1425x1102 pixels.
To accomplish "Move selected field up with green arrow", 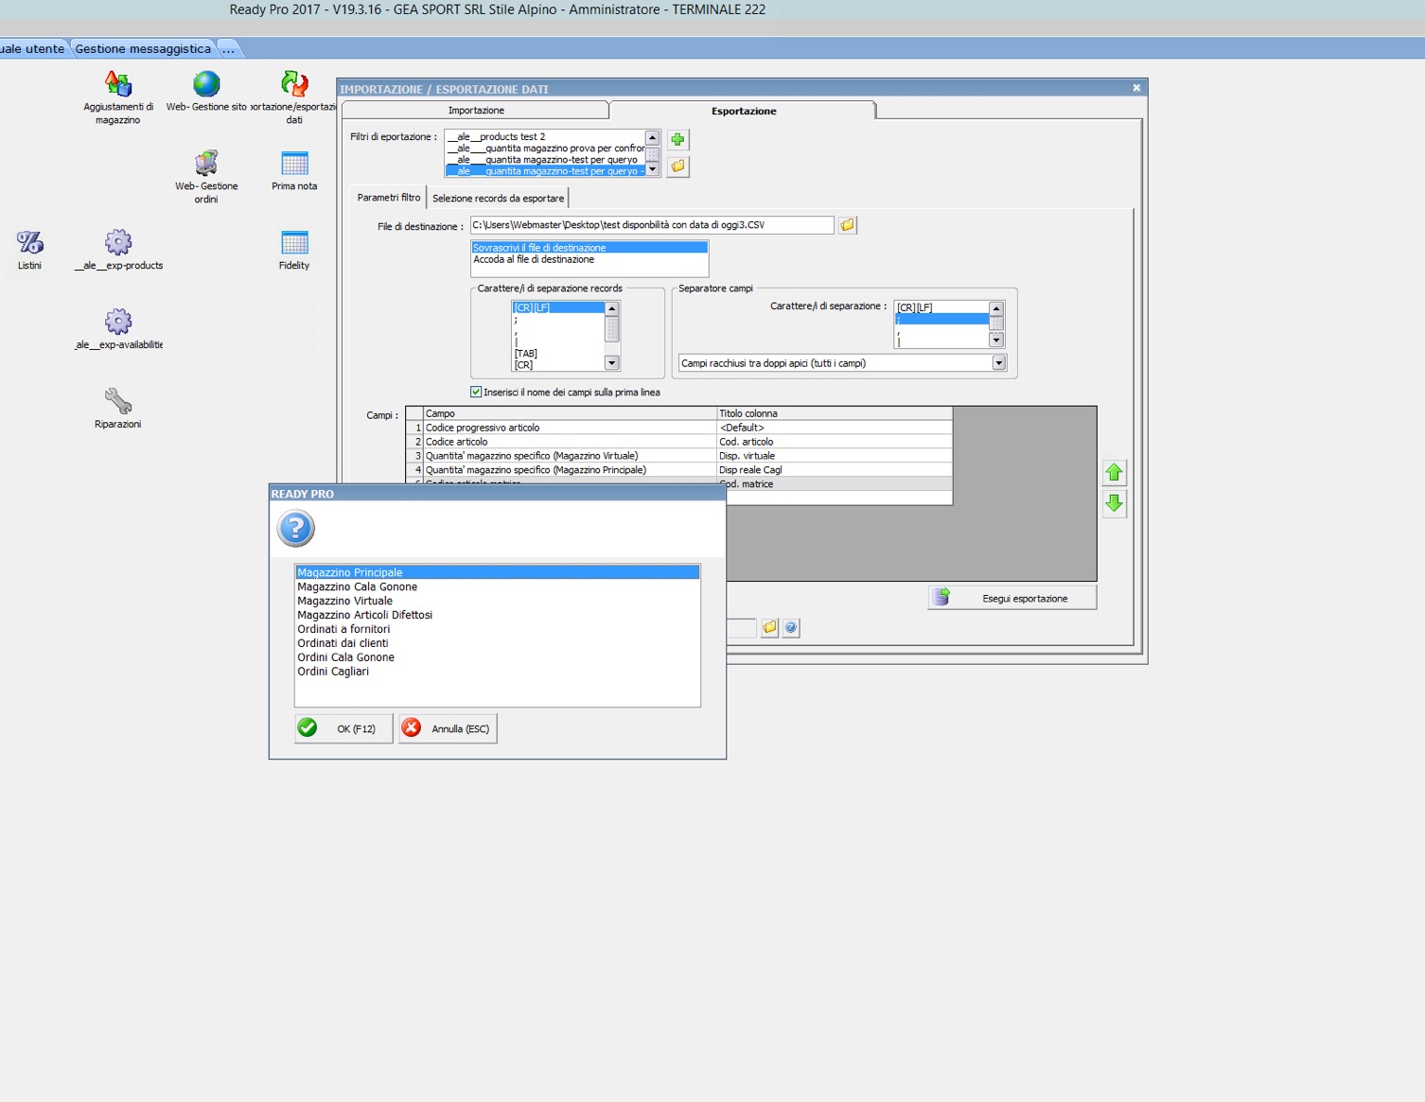I will pos(1114,472).
